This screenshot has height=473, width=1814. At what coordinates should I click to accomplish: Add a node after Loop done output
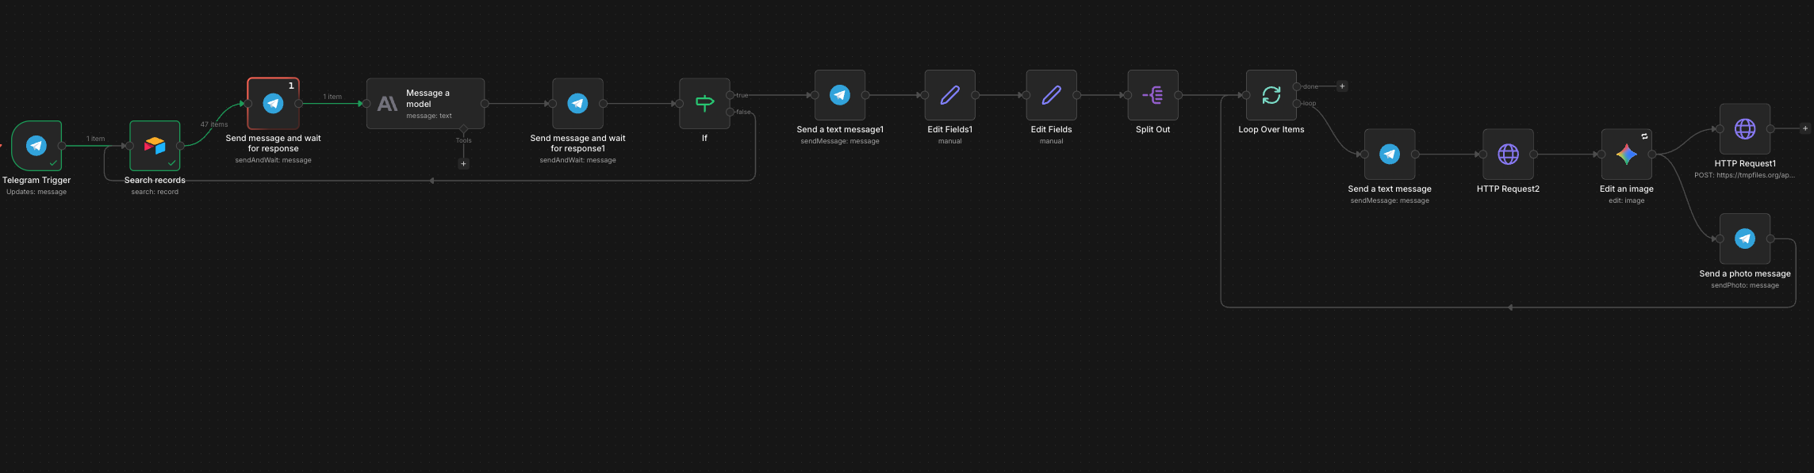click(1342, 86)
